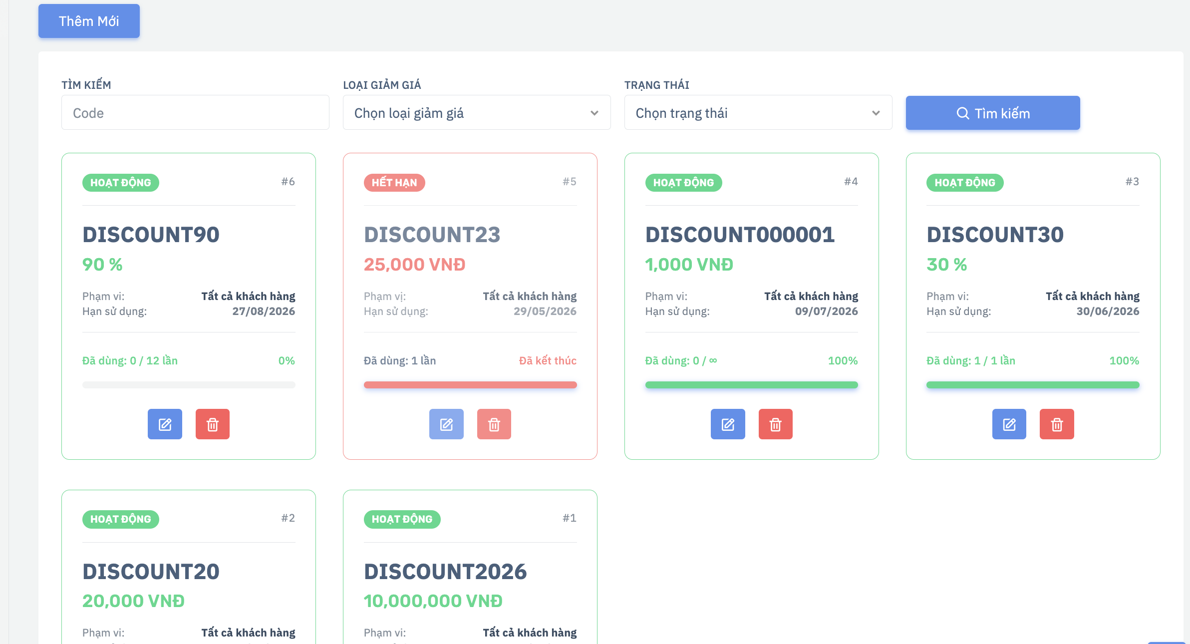Click the HOẠT ĐỘNG badge on coupon #6
Image resolution: width=1190 pixels, height=644 pixels.
point(121,183)
